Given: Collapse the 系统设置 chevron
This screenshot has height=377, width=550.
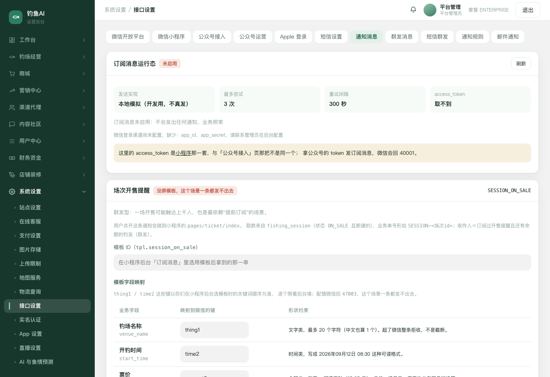Looking at the screenshot, I should click(84, 192).
